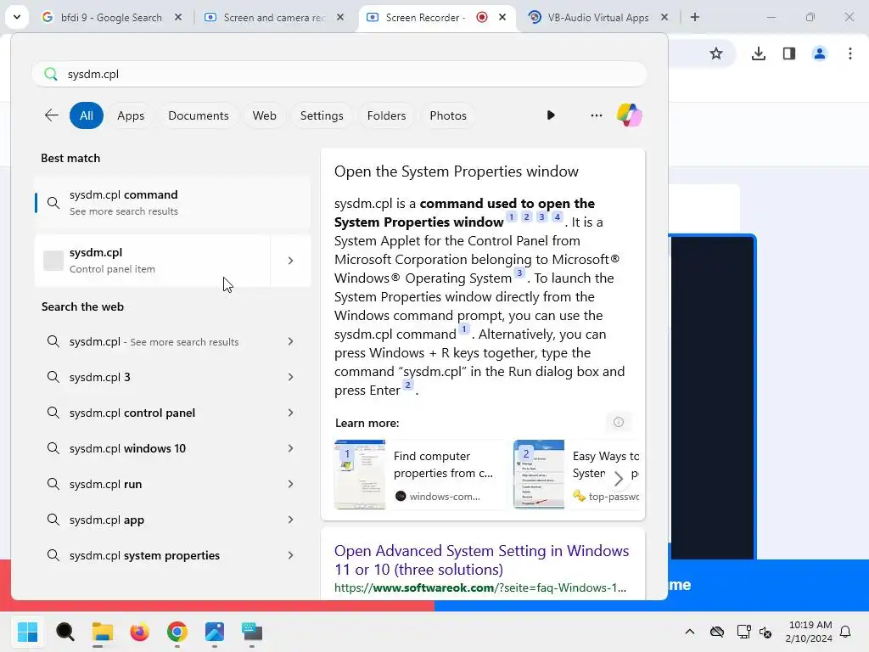
Task: Click citation 2 after 'press Enter'
Action: point(408,385)
